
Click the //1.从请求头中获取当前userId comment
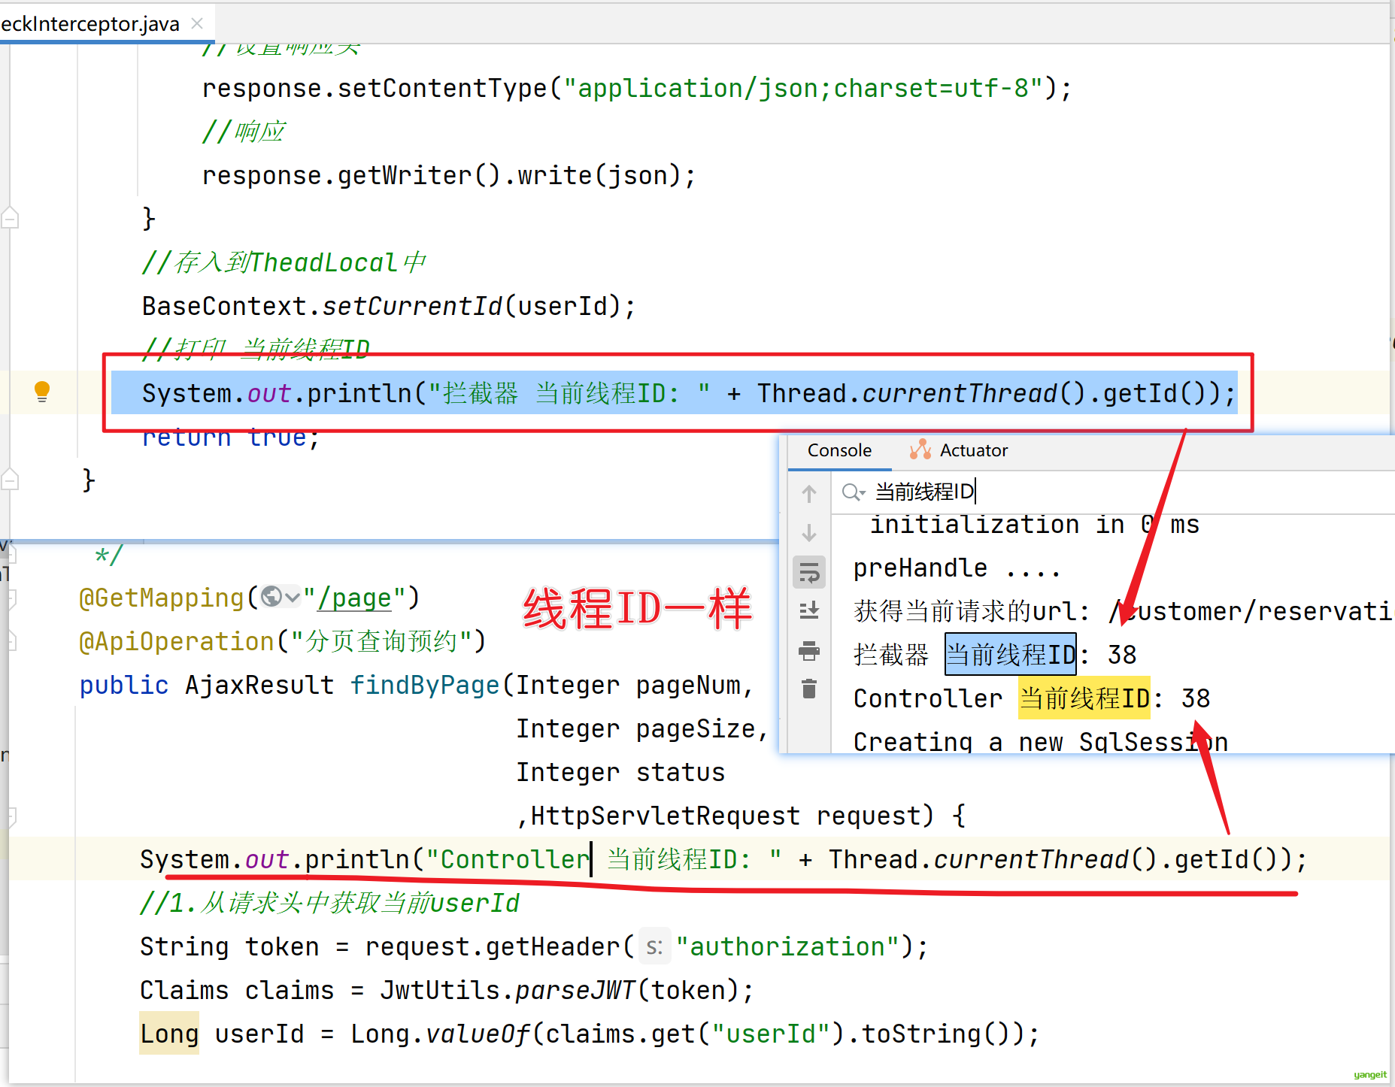329,903
